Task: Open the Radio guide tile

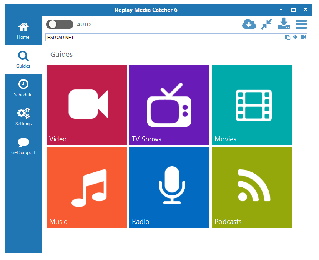Action: click(169, 187)
